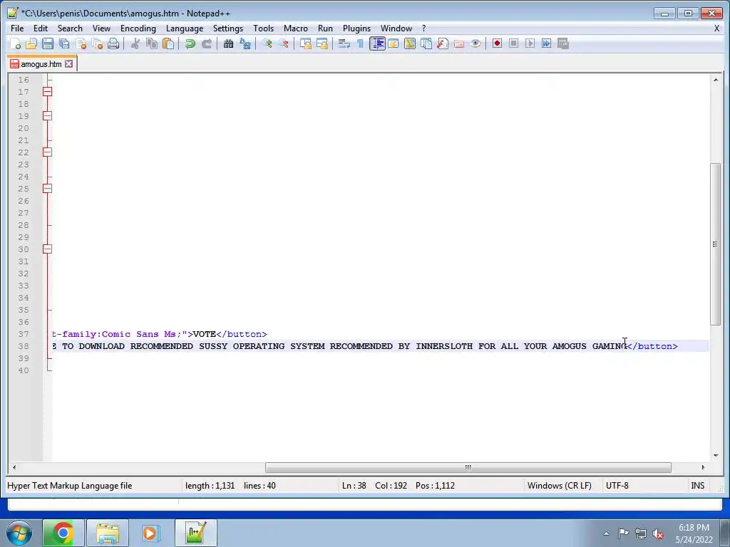Print the document
Viewport: 730px width, 547px height.
pos(113,43)
